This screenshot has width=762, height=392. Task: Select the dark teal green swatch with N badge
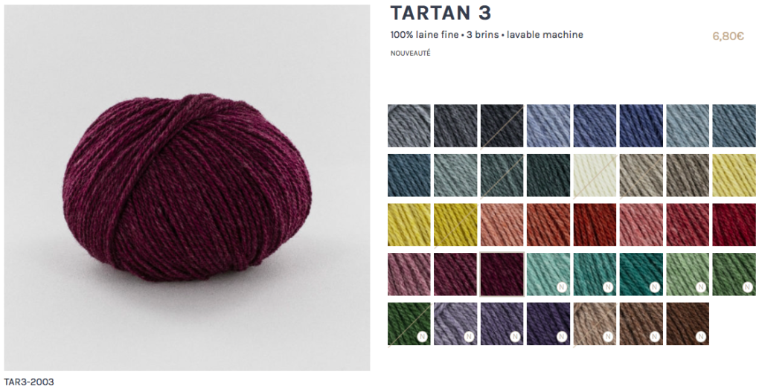tap(641, 274)
